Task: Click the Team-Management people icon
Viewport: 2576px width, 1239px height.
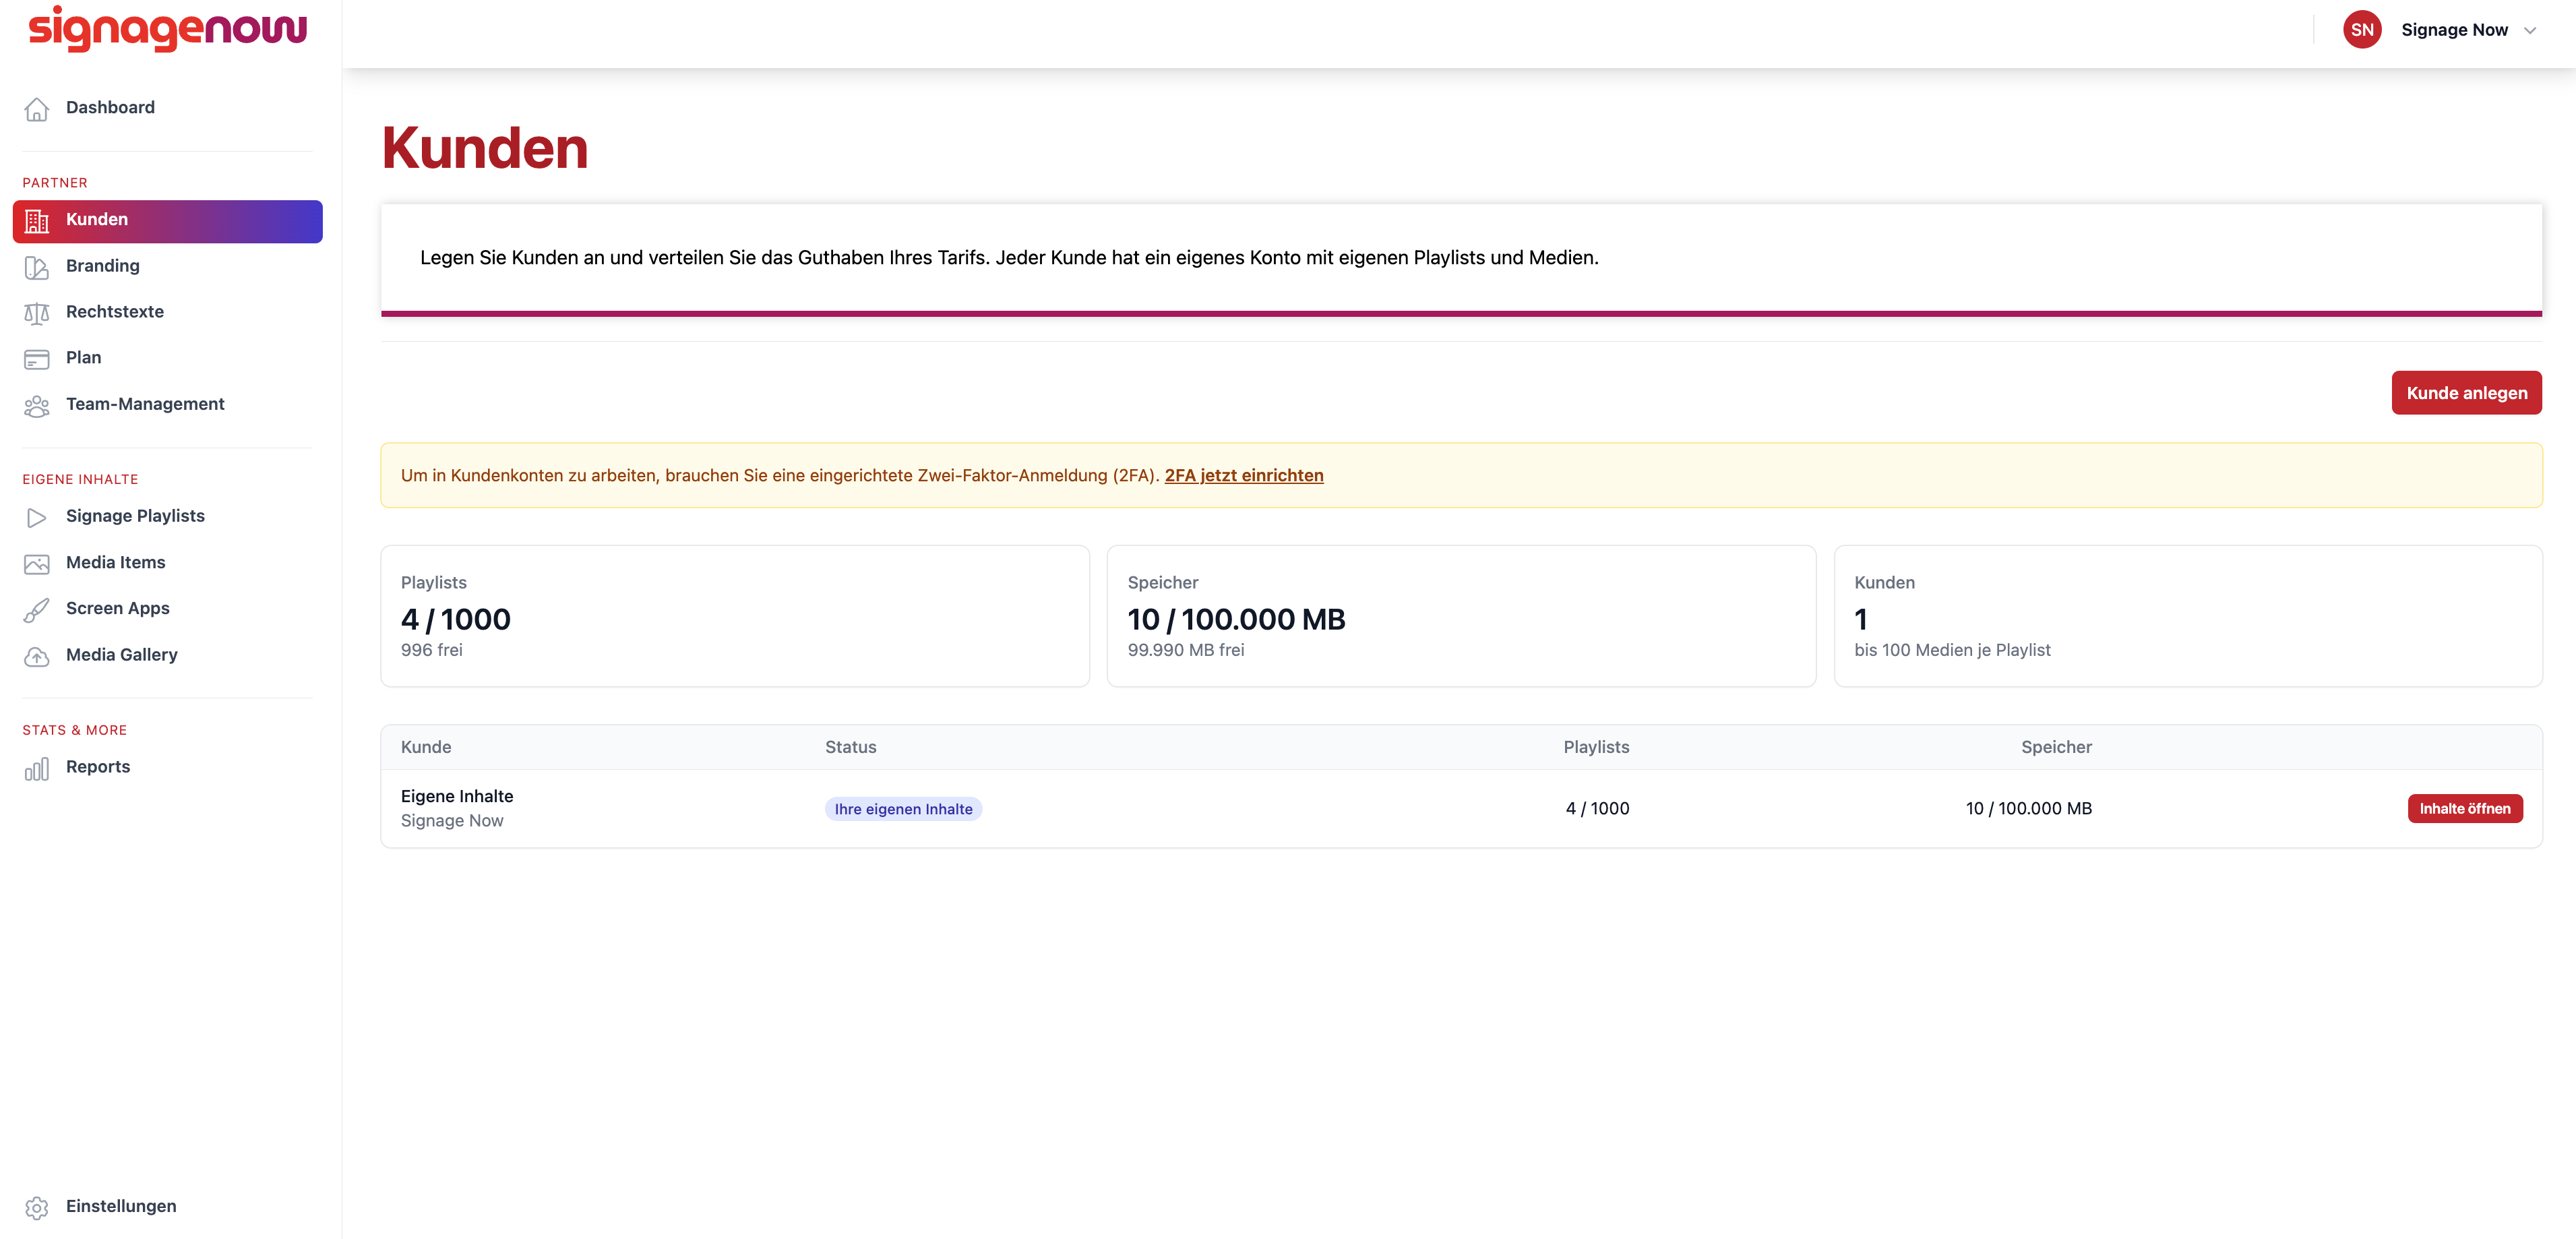Action: pyautogui.click(x=37, y=405)
